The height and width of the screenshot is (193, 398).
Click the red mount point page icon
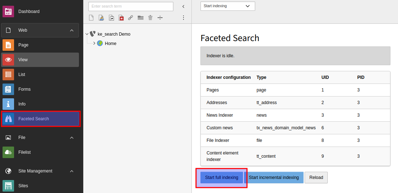[x=121, y=18]
